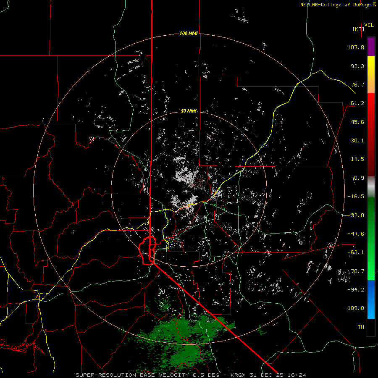Select the 14.5 scale value
378x378 pixels.
click(357, 159)
